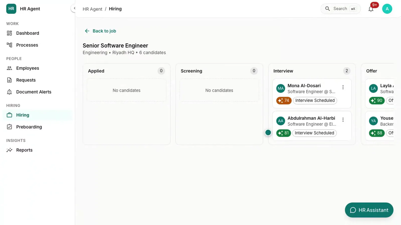Click the Reports chart icon
Viewport: 401px width, 225px height.
point(10,150)
